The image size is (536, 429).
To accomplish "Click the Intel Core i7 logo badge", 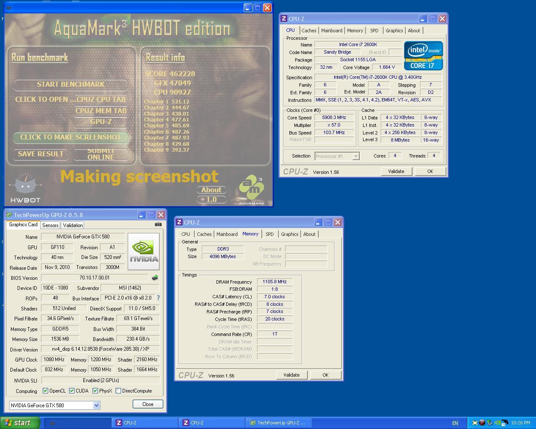I will [x=423, y=55].
